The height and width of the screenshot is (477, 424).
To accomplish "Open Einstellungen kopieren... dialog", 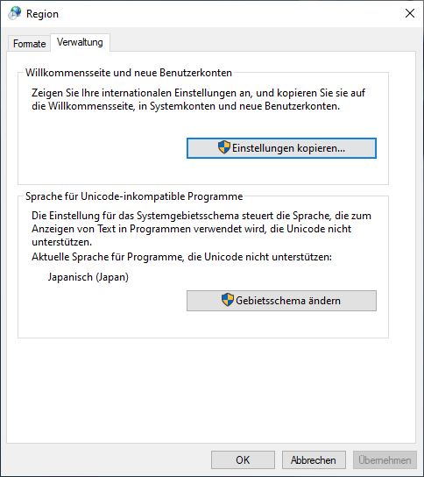I will point(281,148).
